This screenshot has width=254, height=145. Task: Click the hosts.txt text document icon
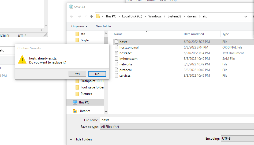[116, 53]
